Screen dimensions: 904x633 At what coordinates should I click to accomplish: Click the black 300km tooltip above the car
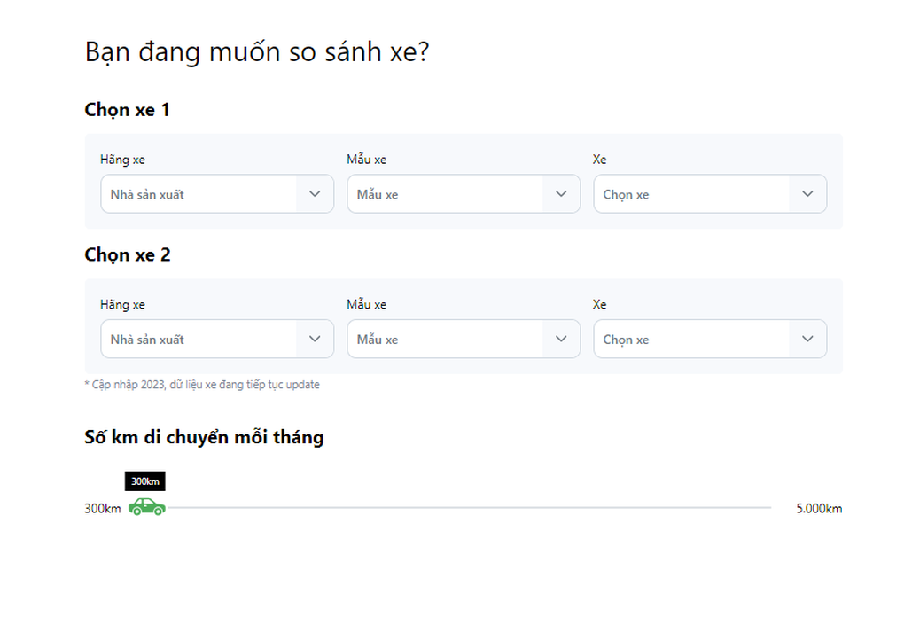tap(145, 481)
